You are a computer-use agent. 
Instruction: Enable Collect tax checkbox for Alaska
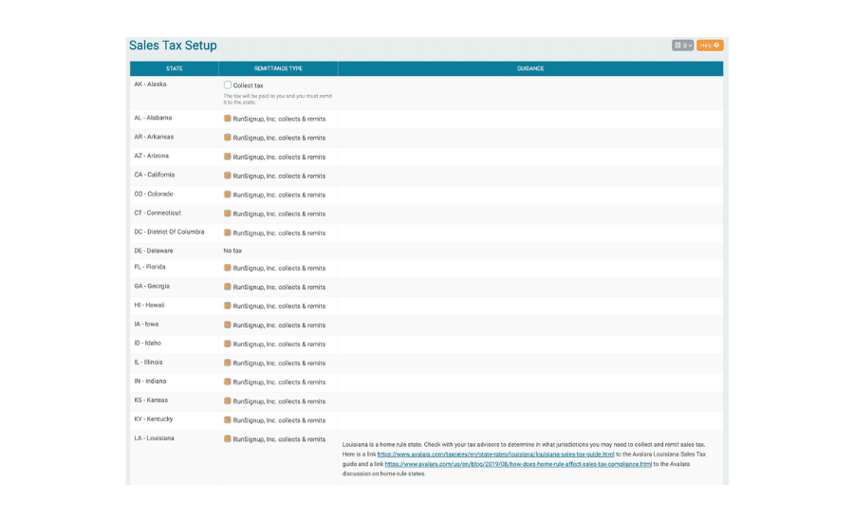pos(227,85)
